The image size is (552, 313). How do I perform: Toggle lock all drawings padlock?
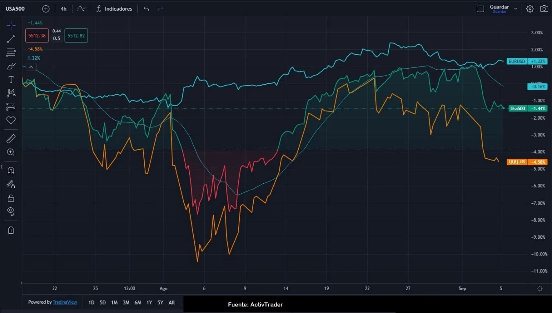coord(11,198)
